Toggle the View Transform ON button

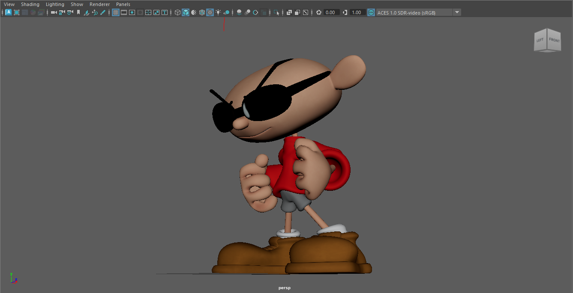371,12
